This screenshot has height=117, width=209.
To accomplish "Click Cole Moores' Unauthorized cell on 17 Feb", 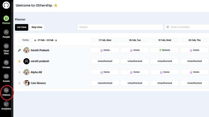I will point(105,83).
